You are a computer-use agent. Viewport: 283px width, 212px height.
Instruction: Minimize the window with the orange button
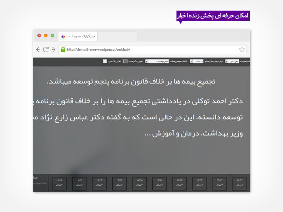tap(46, 35)
